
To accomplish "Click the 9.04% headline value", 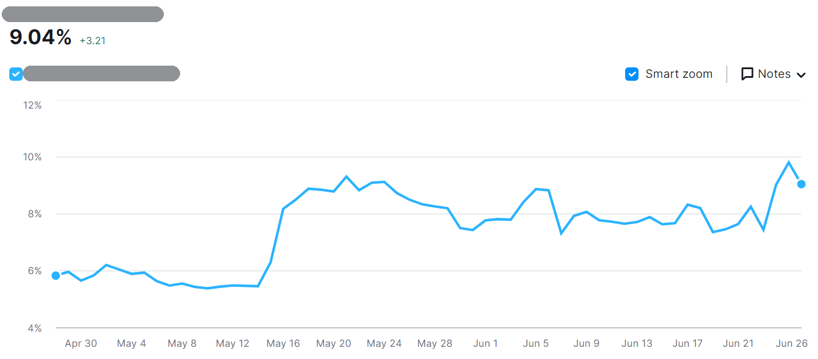I will coord(41,38).
